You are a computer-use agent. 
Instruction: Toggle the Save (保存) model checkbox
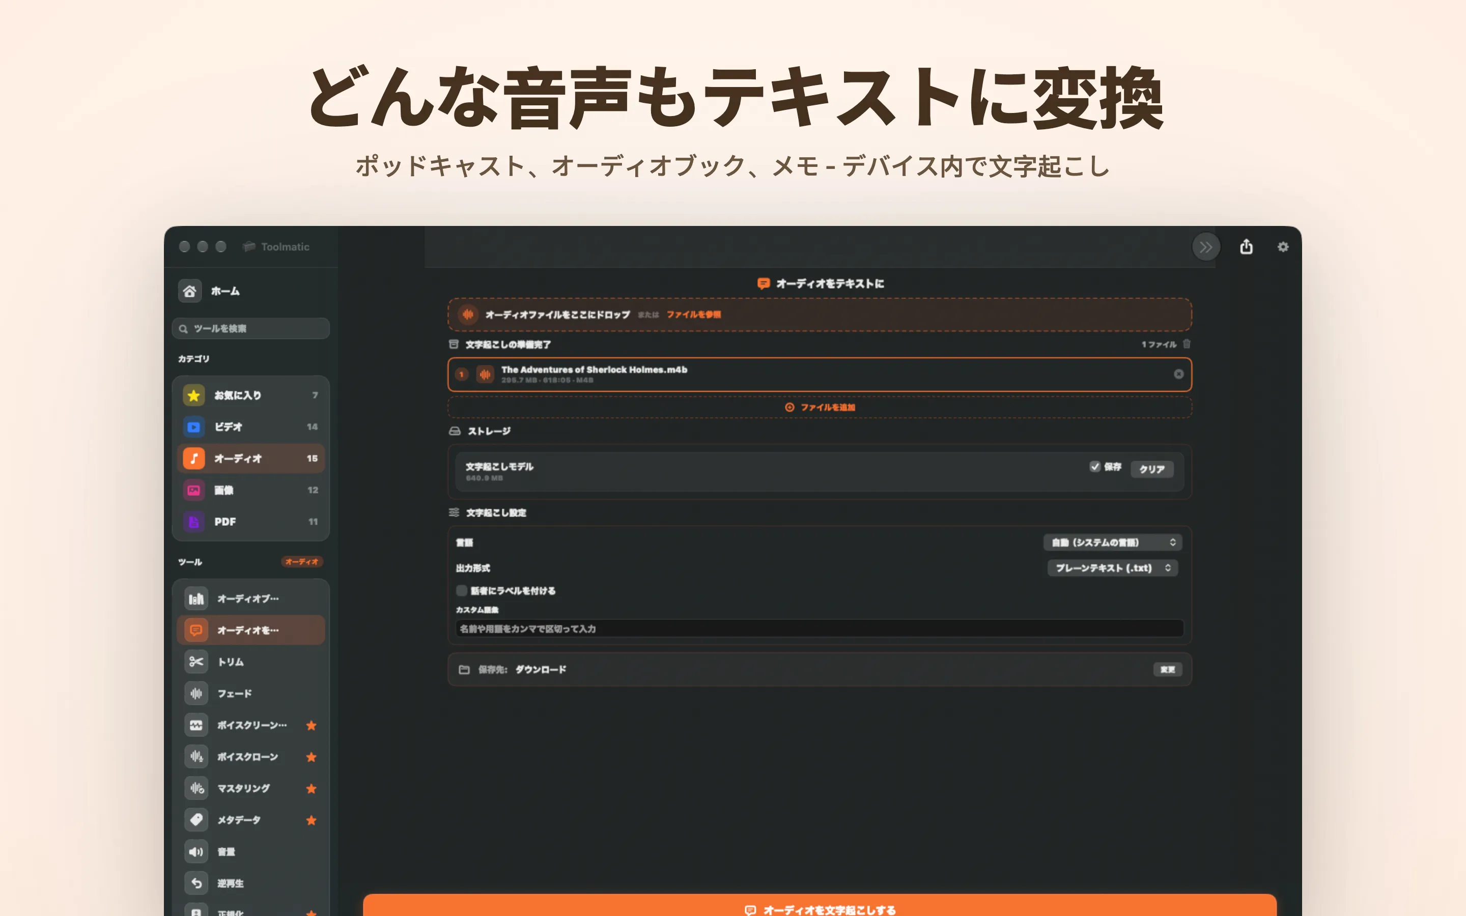[x=1094, y=466]
